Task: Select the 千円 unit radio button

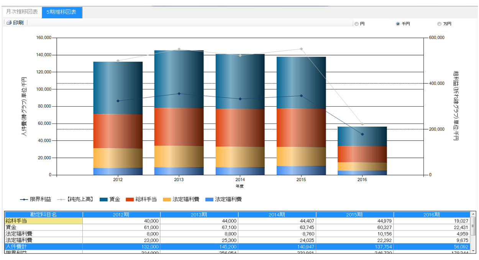Action: (x=398, y=24)
